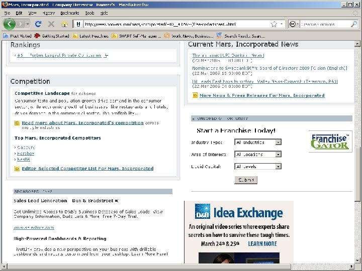Screen dimensions: 362x271
Task: Open the High-Powered Dashboards & Reporting link
Action: pos(60,238)
